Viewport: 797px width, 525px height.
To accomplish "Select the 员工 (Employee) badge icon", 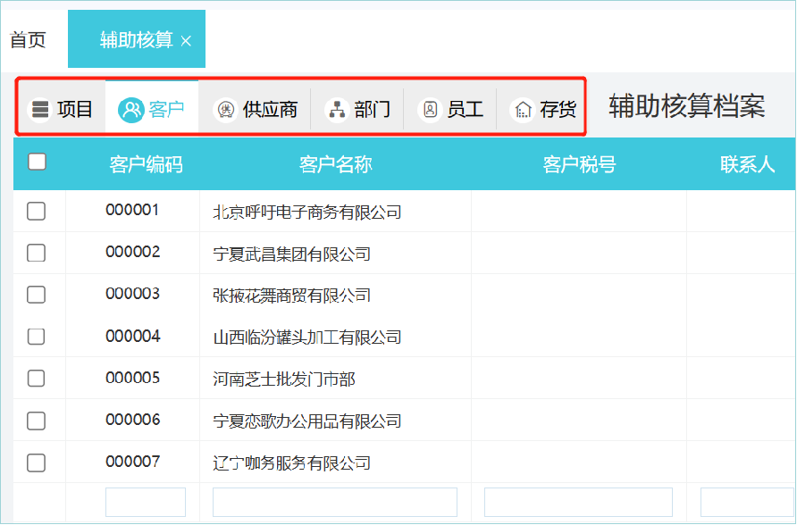I will point(429,108).
